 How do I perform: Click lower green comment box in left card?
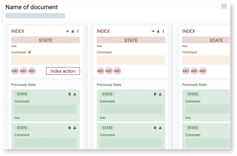46,143
